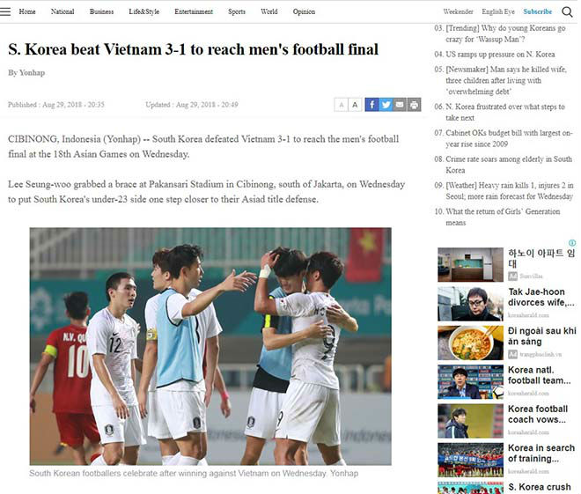Increase font size with large A
Viewport: 581px width, 494px height.
(x=355, y=105)
